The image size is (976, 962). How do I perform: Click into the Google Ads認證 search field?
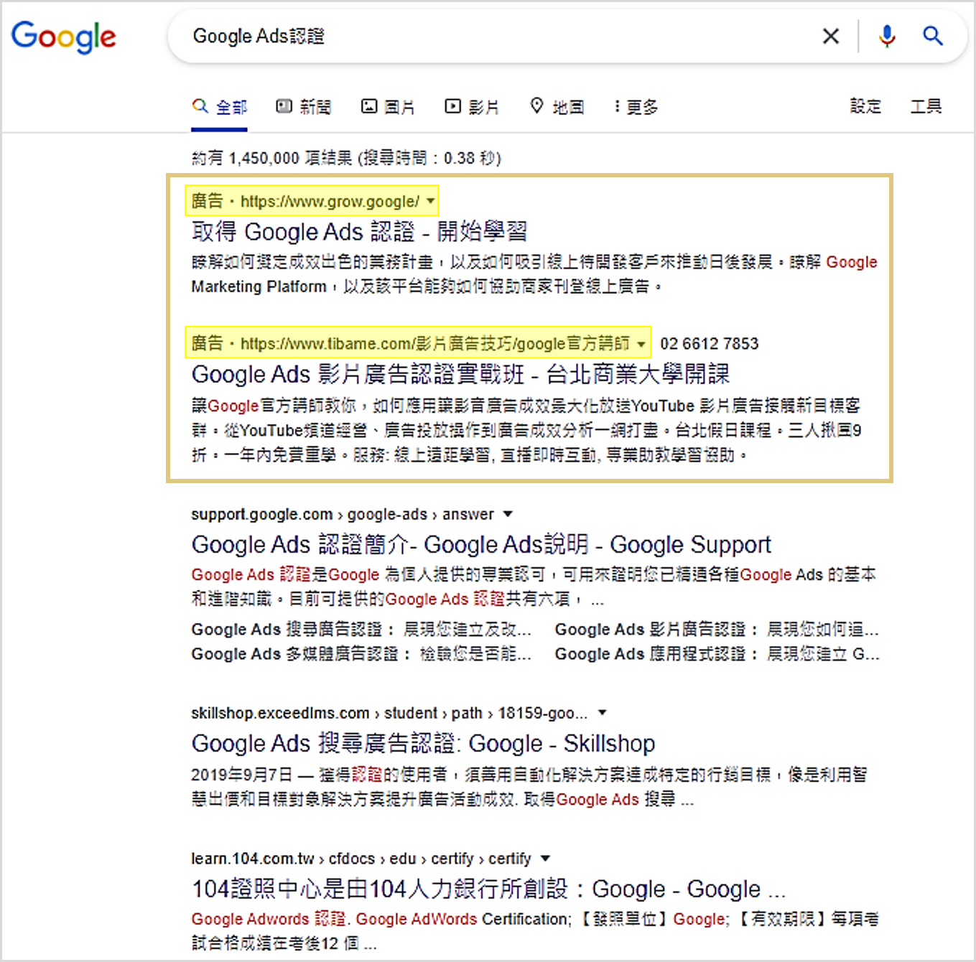tap(496, 36)
